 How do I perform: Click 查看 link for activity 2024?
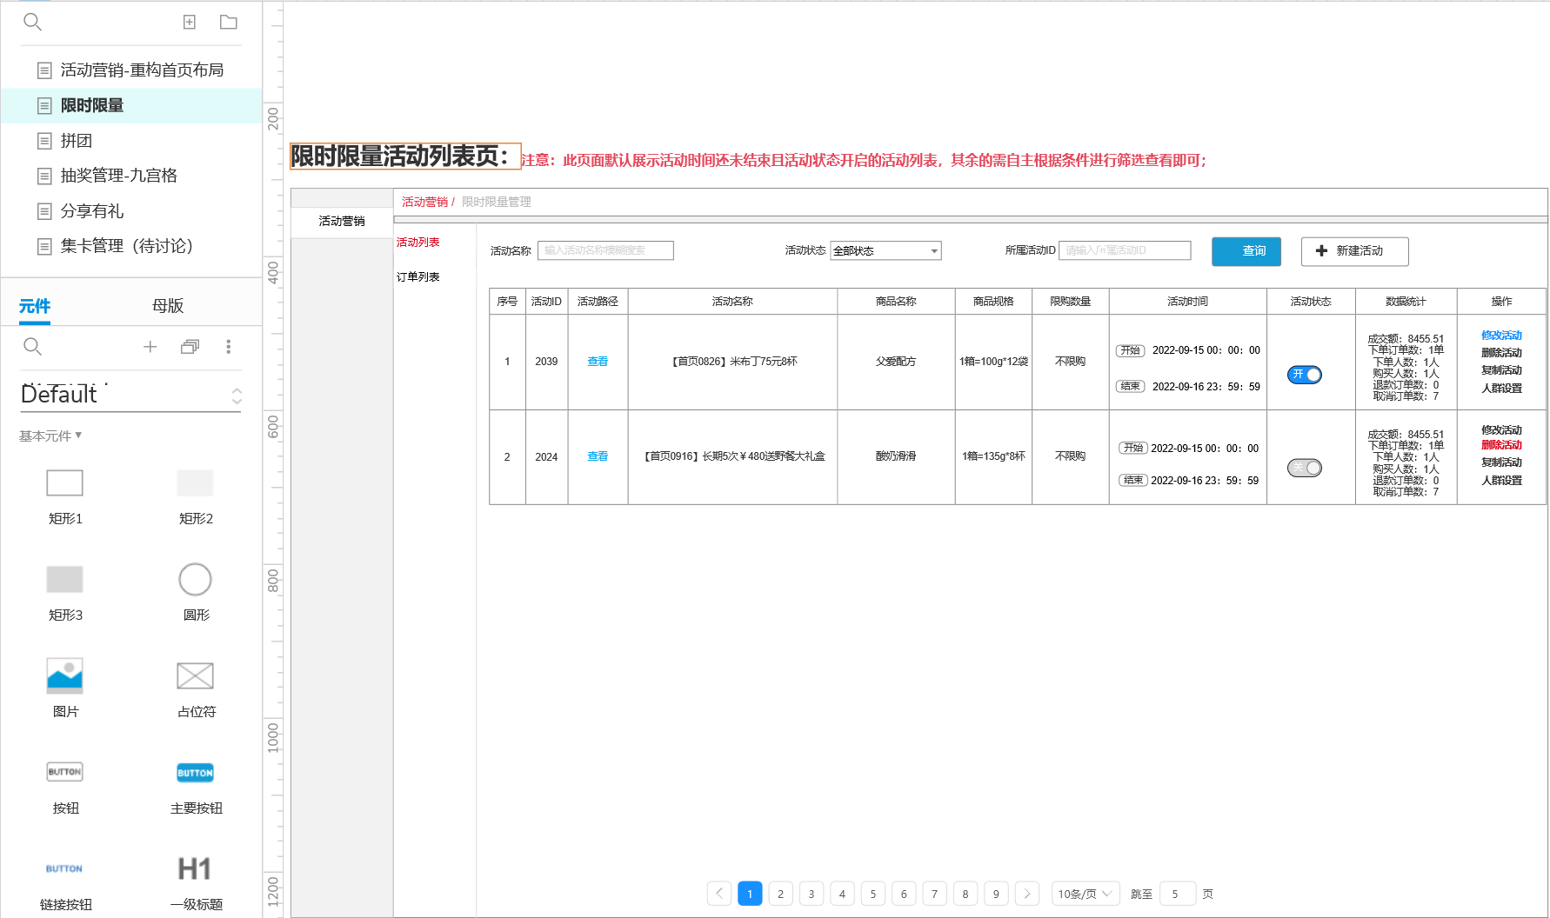598,456
